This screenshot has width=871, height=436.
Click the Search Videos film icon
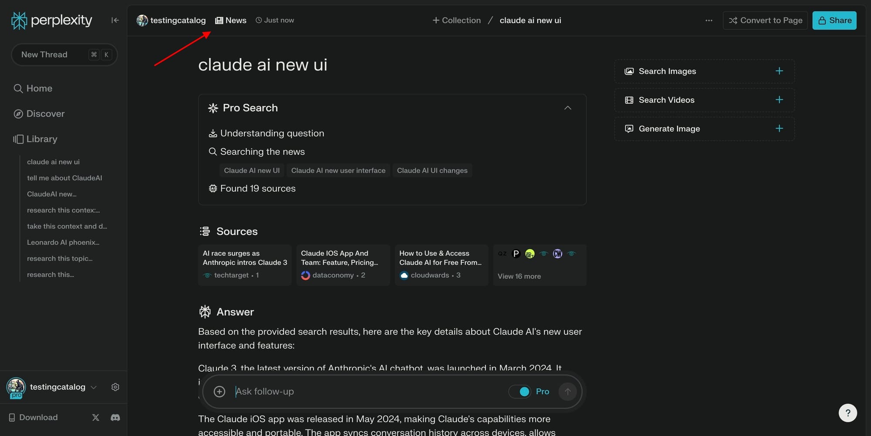[629, 100]
